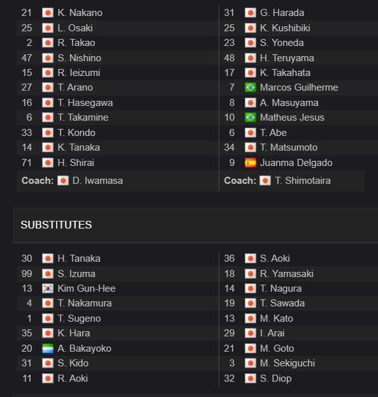Open player profile for H. Teruyama
This screenshot has height=397, width=378.
pyautogui.click(x=287, y=58)
